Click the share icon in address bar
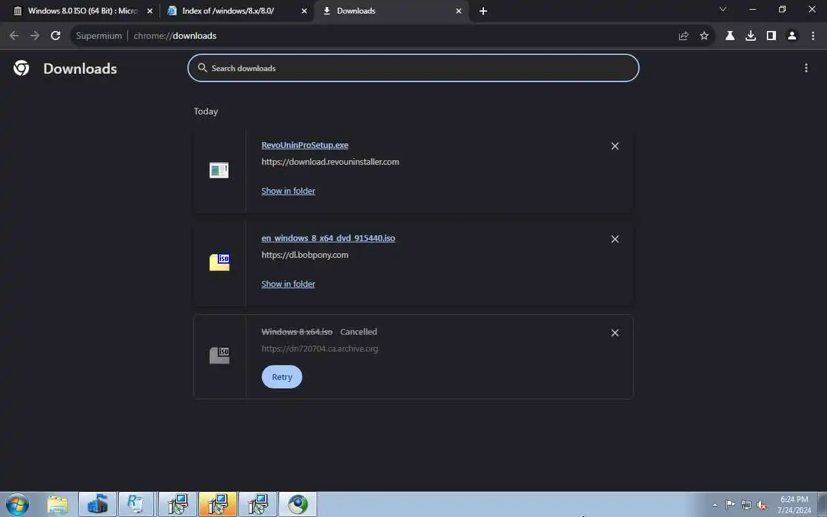827x517 pixels. pos(684,36)
